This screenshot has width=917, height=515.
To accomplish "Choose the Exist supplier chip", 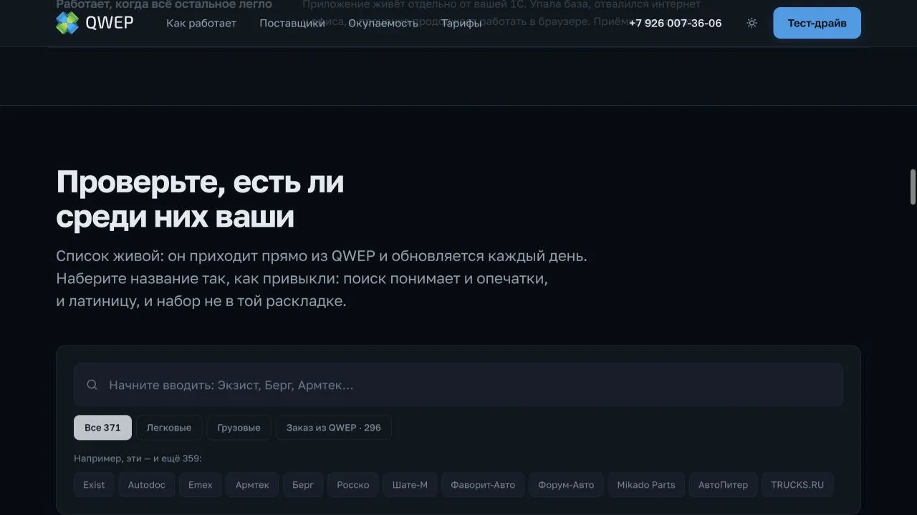I will tap(94, 485).
